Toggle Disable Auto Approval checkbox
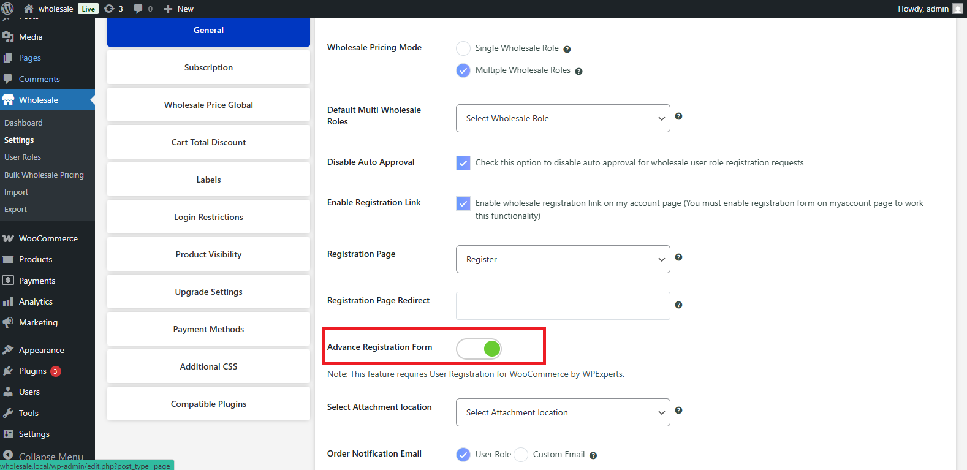Image resolution: width=967 pixels, height=470 pixels. (x=463, y=163)
